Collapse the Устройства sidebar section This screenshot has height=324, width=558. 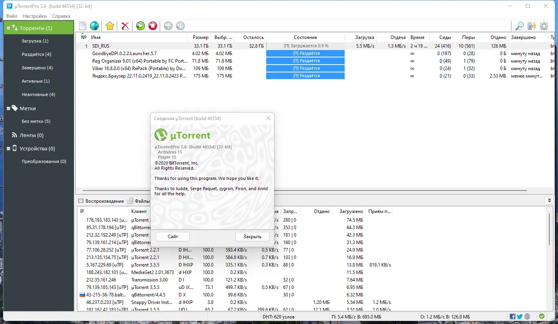(x=8, y=148)
